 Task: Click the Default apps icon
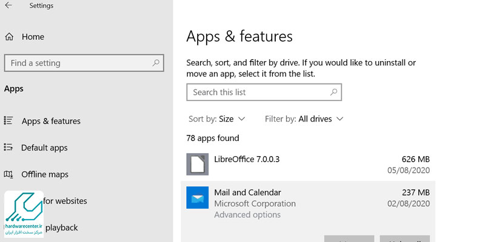(8, 147)
